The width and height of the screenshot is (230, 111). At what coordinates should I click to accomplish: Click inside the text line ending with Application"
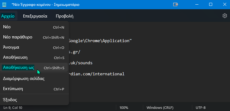coord(100,41)
